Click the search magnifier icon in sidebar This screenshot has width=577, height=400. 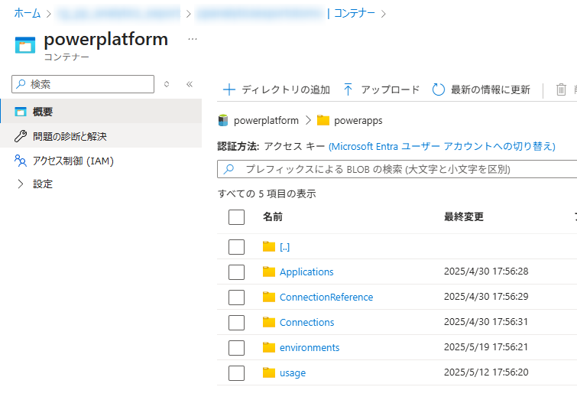[21, 84]
